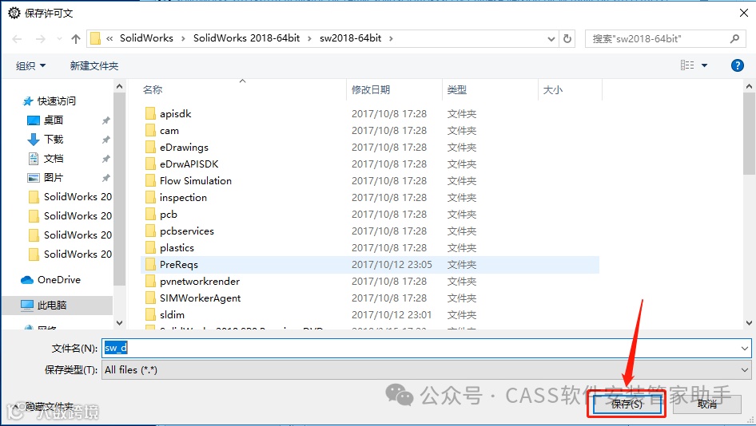Viewport: 756px width, 426px height.
Task: Sort by 名称 column header
Action: (x=153, y=90)
